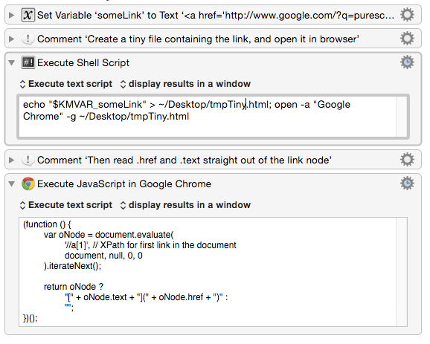
Task: Click the shell script #! icon
Action: point(28,62)
